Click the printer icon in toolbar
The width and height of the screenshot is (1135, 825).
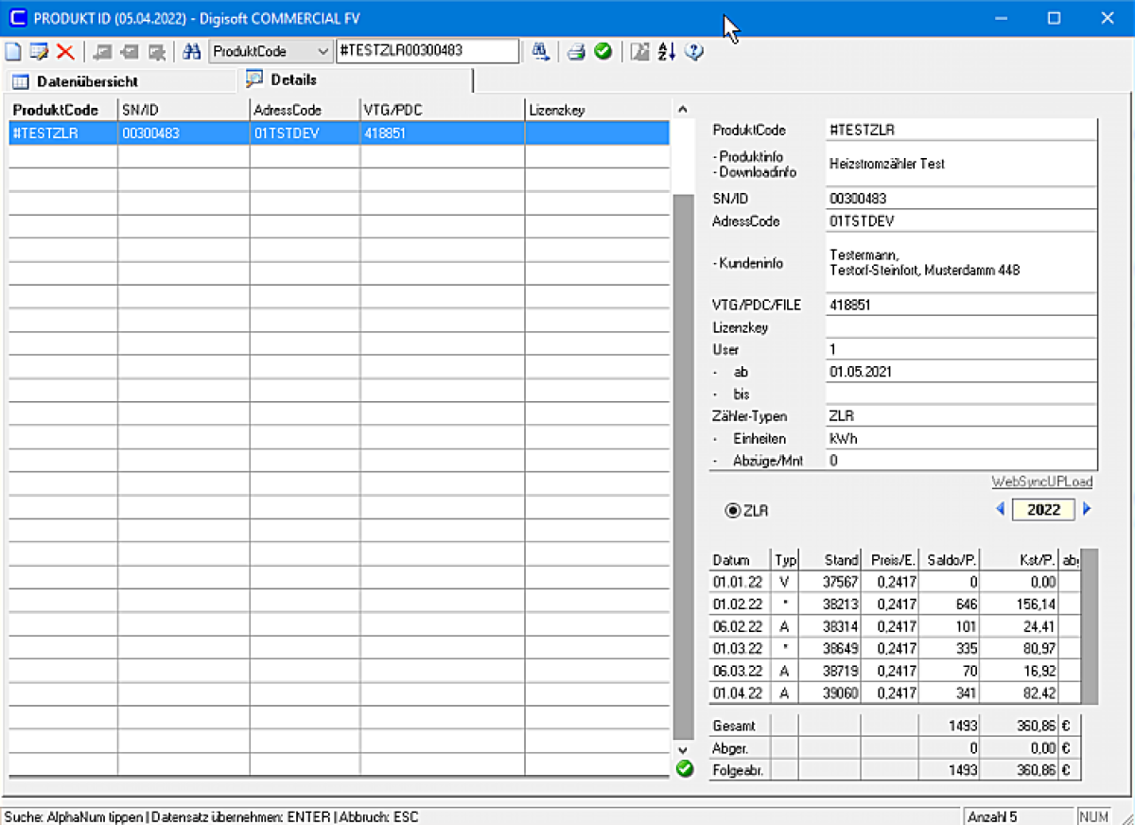click(576, 52)
